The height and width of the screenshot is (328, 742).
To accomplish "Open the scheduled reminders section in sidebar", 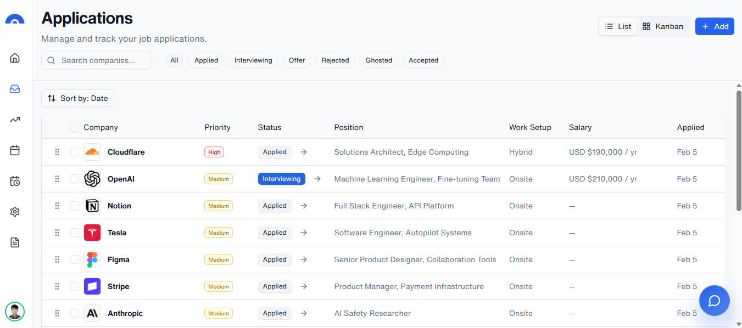I will 14,180.
